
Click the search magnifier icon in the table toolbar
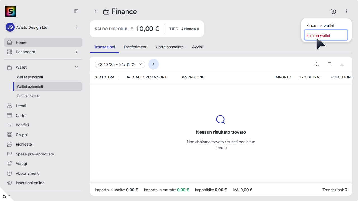tap(317, 64)
